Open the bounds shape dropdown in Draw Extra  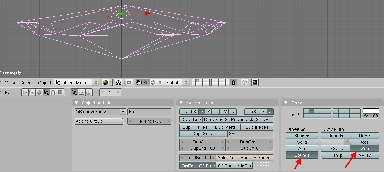tap(335, 142)
